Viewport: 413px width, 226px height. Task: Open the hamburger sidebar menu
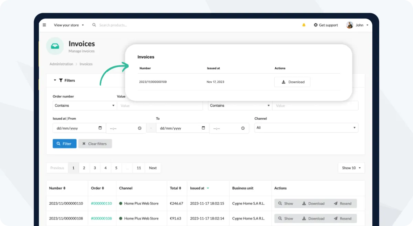44,25
